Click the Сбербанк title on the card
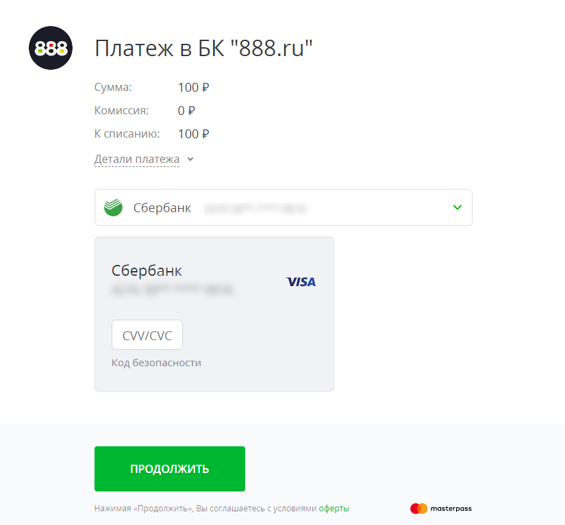565x525 pixels. (x=147, y=271)
